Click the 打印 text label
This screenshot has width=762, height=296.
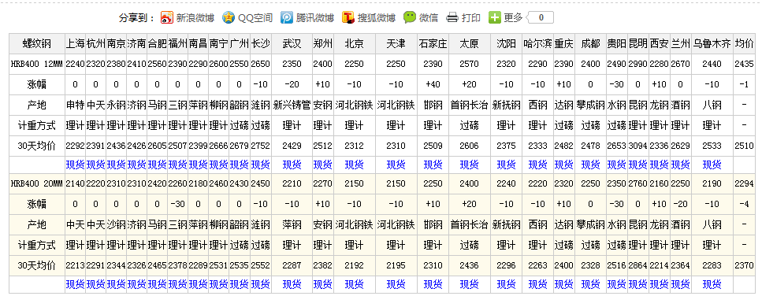pos(471,18)
